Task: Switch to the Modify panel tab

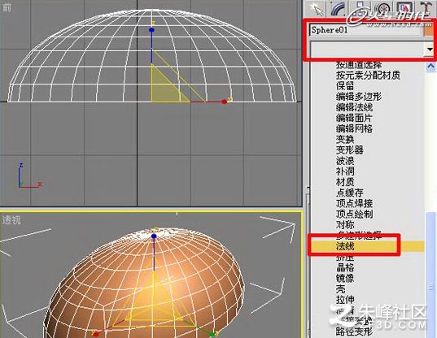Action: point(338,9)
